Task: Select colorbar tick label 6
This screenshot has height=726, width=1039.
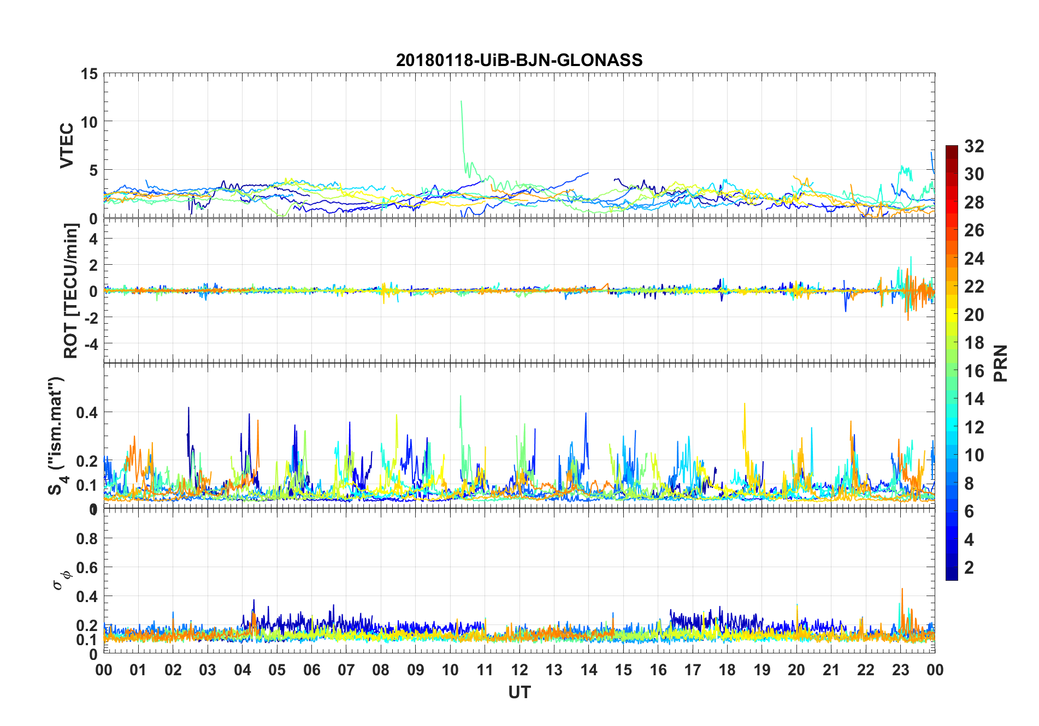Action: point(970,511)
